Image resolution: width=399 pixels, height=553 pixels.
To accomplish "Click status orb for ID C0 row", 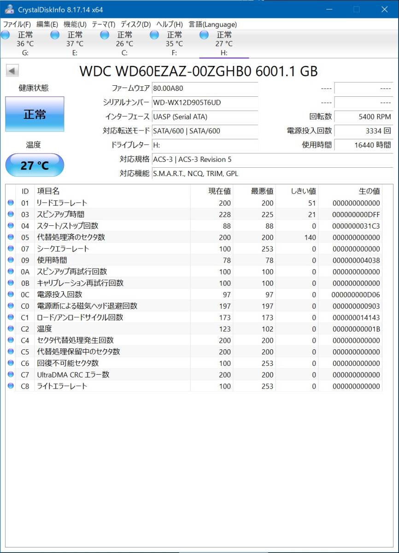I will click(x=11, y=306).
